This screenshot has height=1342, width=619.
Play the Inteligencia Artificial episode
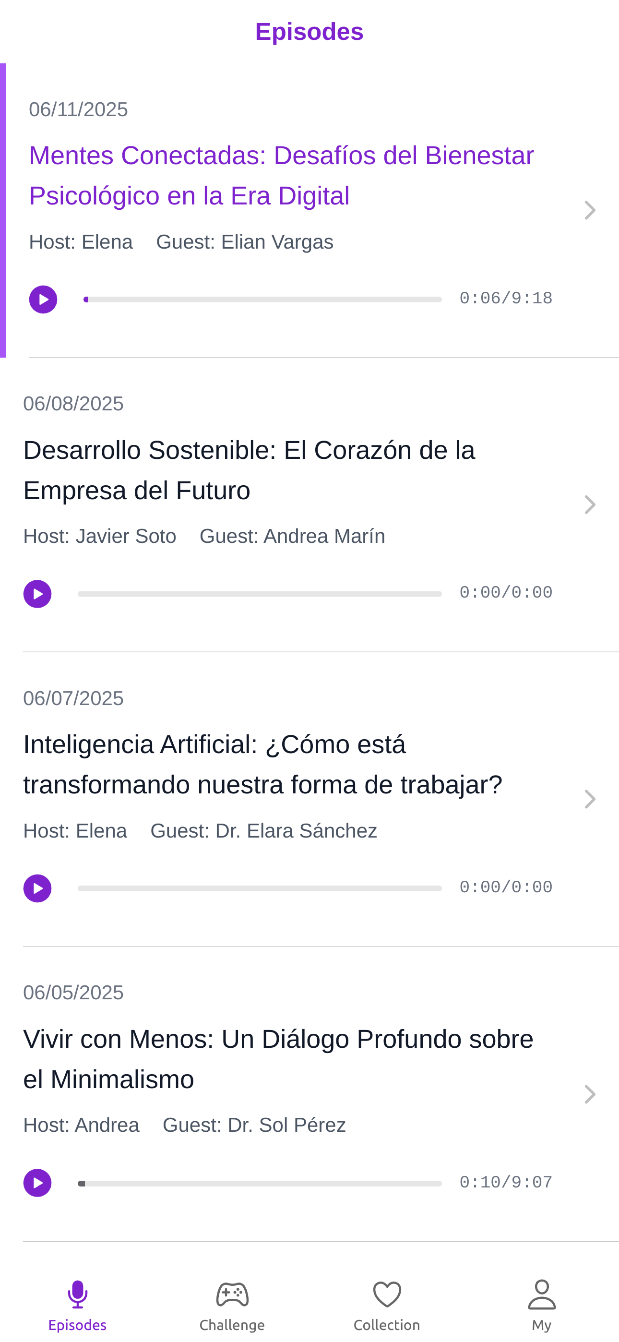click(x=37, y=888)
